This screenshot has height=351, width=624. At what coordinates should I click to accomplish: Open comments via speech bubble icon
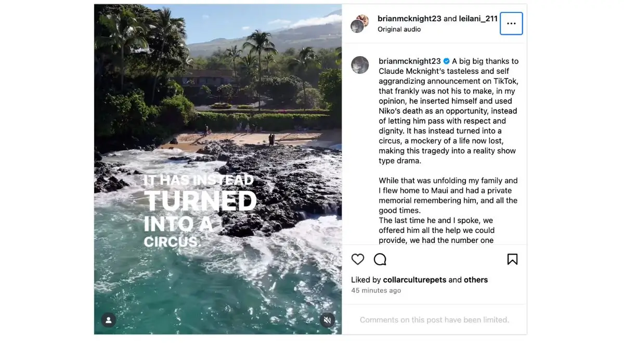pos(380,259)
